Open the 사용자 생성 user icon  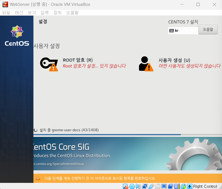click(146, 64)
